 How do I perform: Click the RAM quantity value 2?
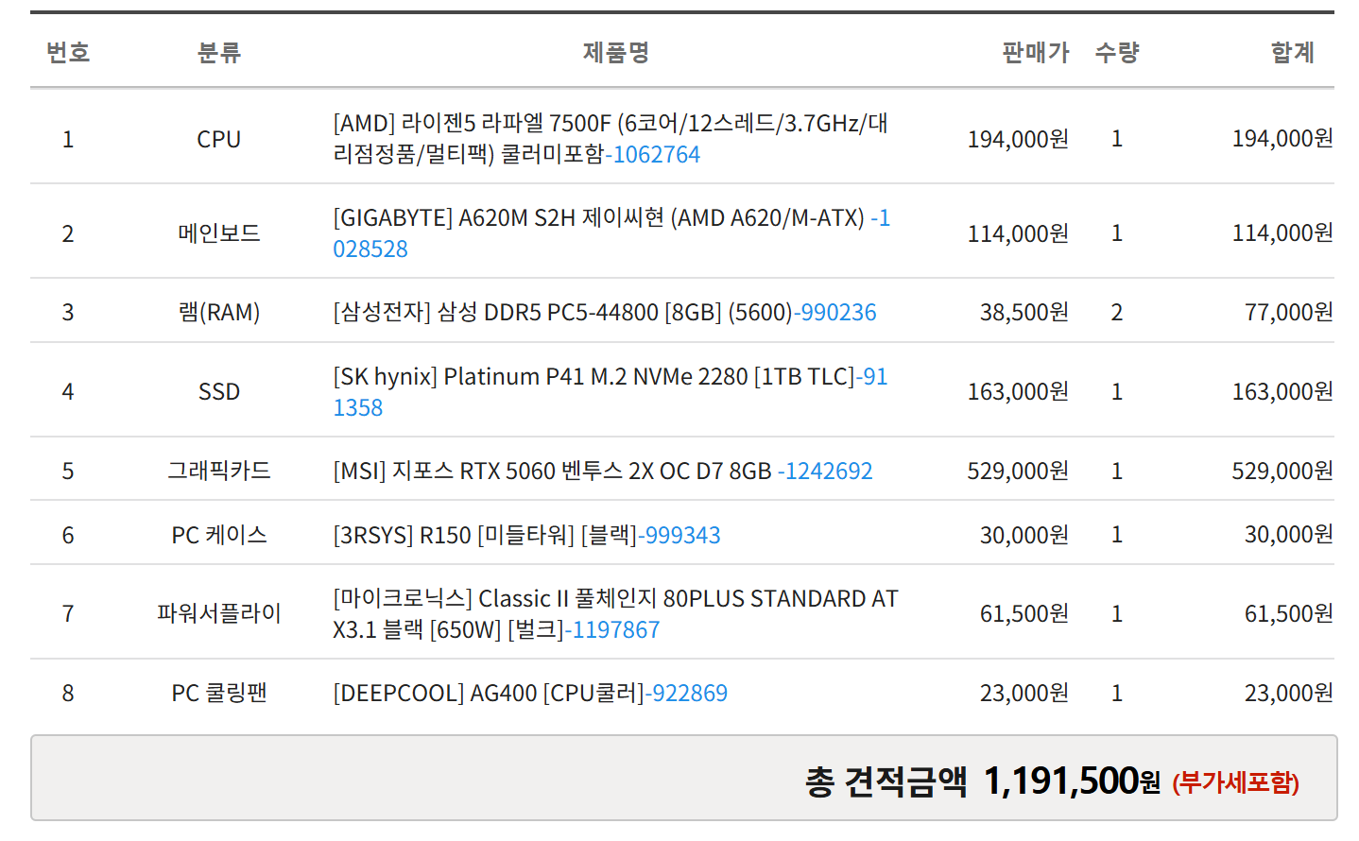pyautogui.click(x=1117, y=312)
